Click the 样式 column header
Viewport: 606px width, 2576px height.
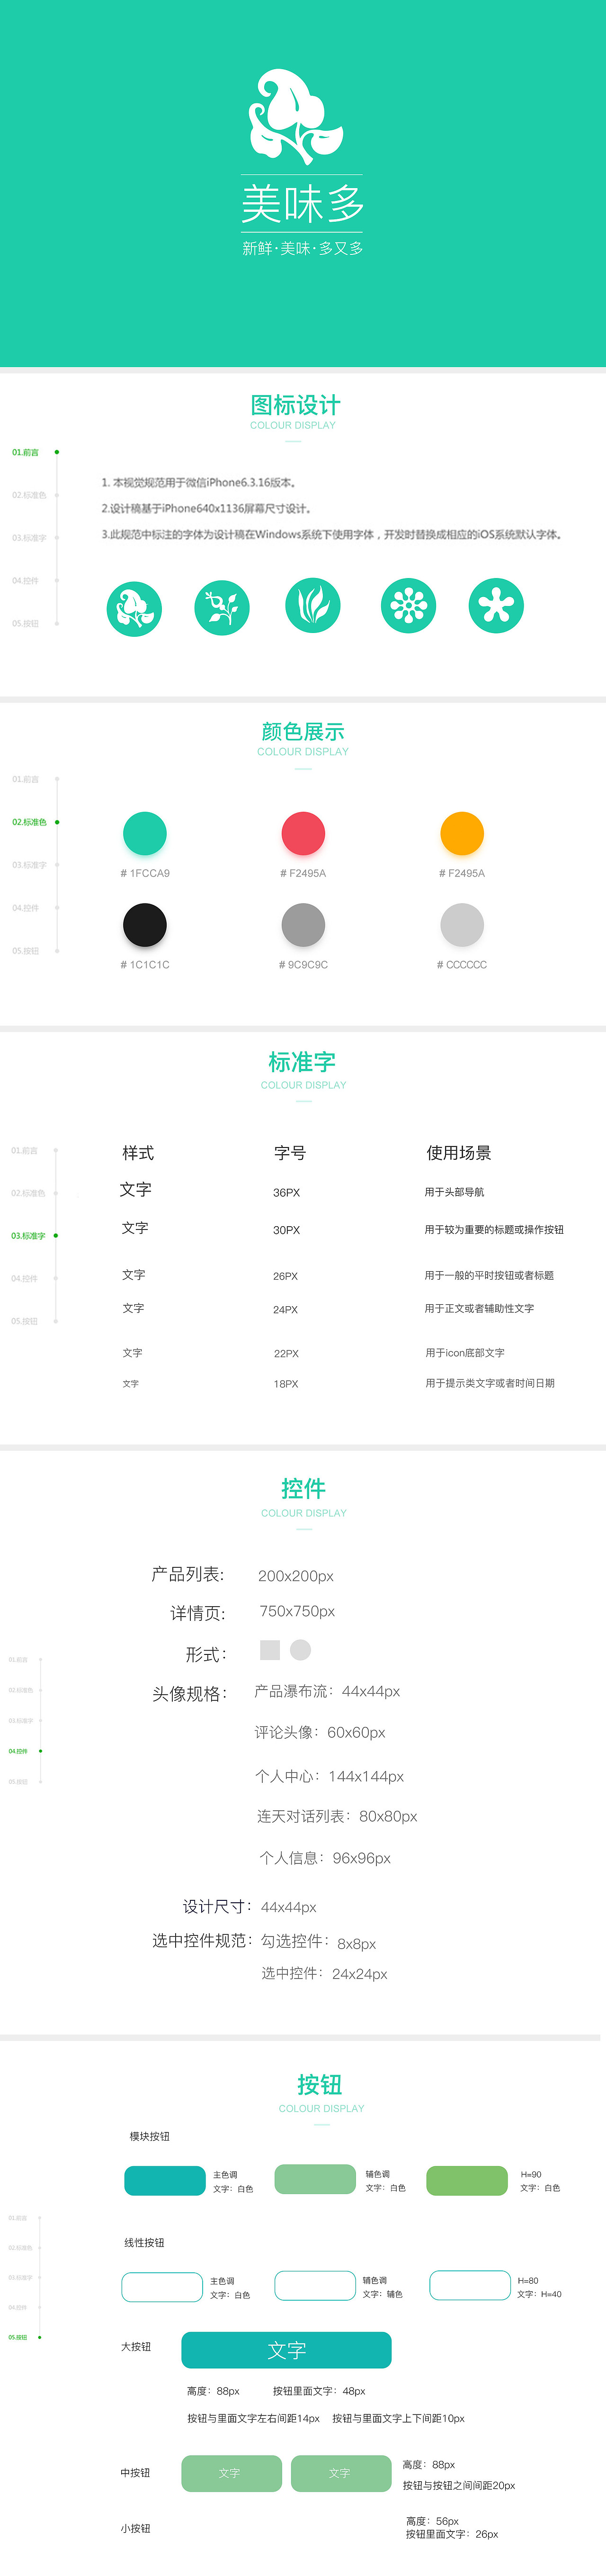138,1153
